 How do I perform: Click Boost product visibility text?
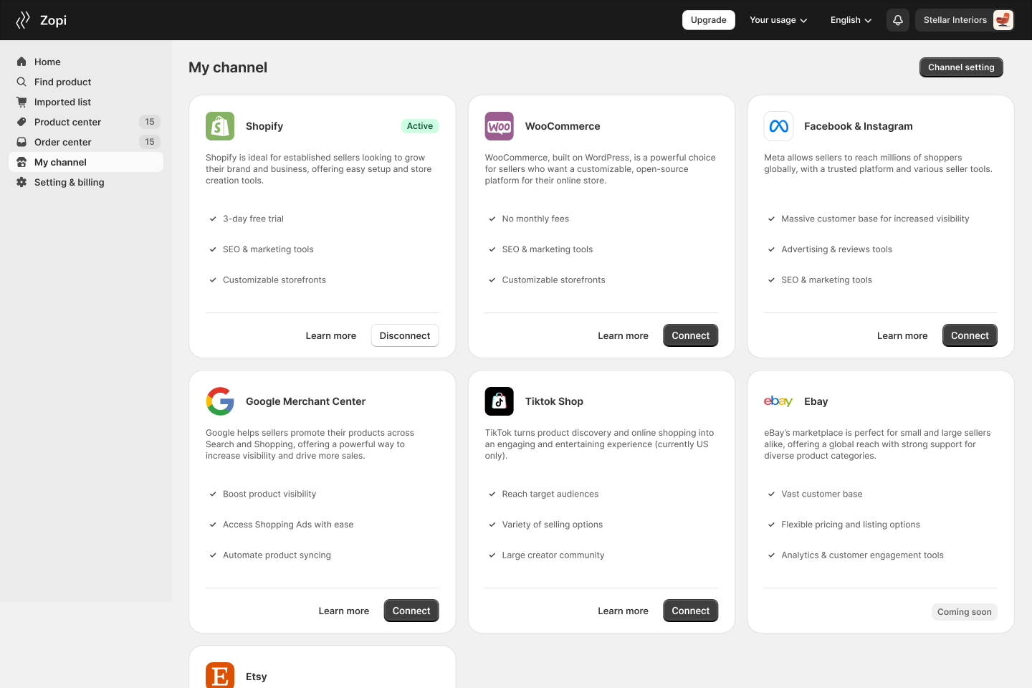(x=269, y=494)
